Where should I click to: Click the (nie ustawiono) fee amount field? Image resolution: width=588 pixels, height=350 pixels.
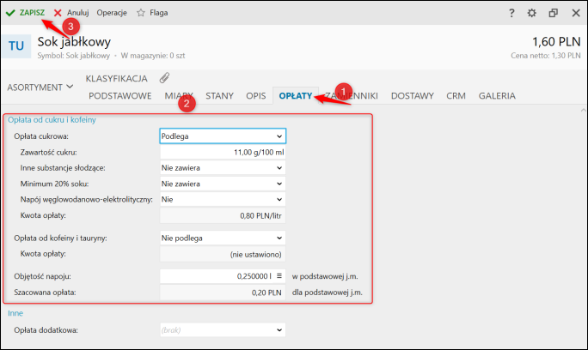[x=223, y=254]
